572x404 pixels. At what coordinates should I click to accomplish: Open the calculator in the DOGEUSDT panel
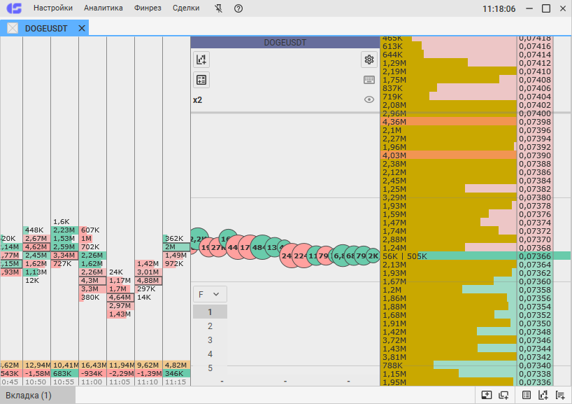pos(201,80)
